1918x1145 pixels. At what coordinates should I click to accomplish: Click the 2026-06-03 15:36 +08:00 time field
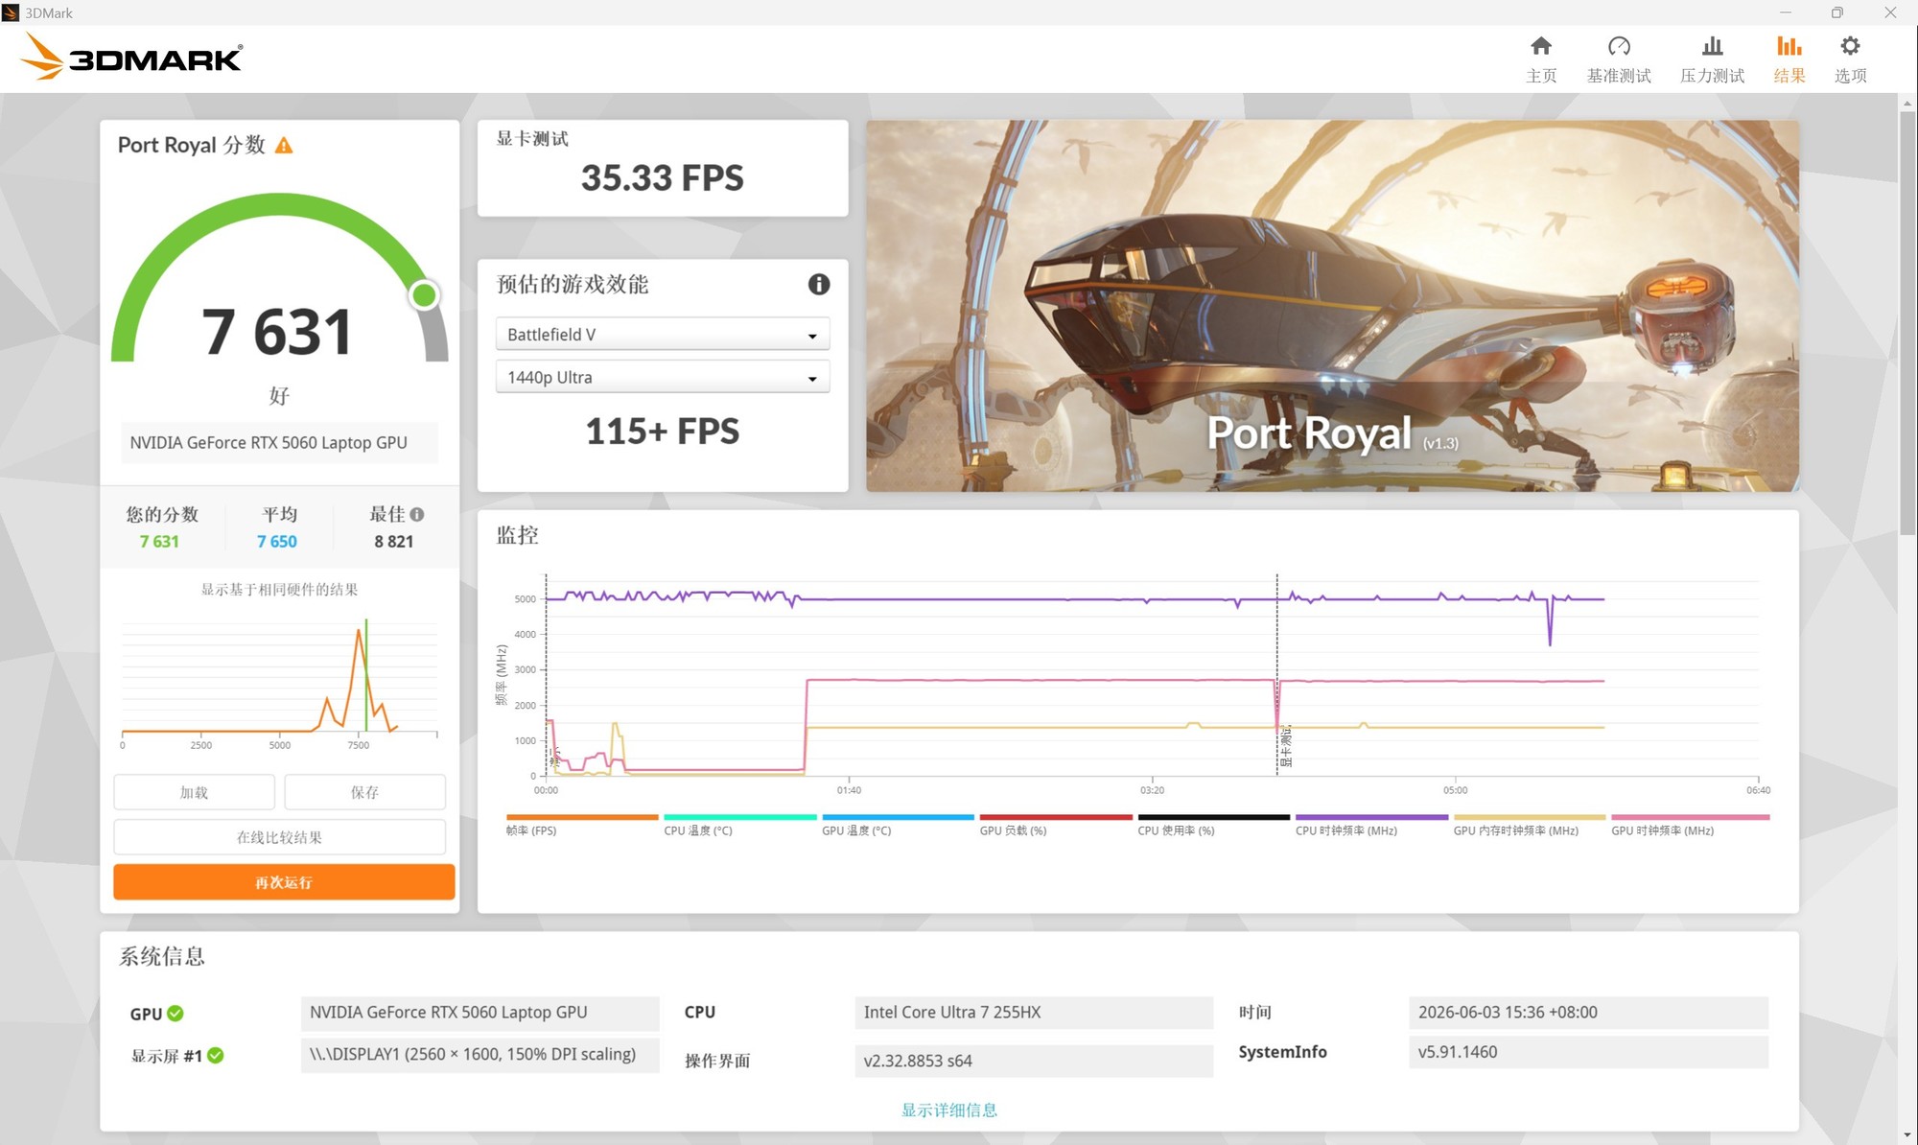(1588, 1013)
